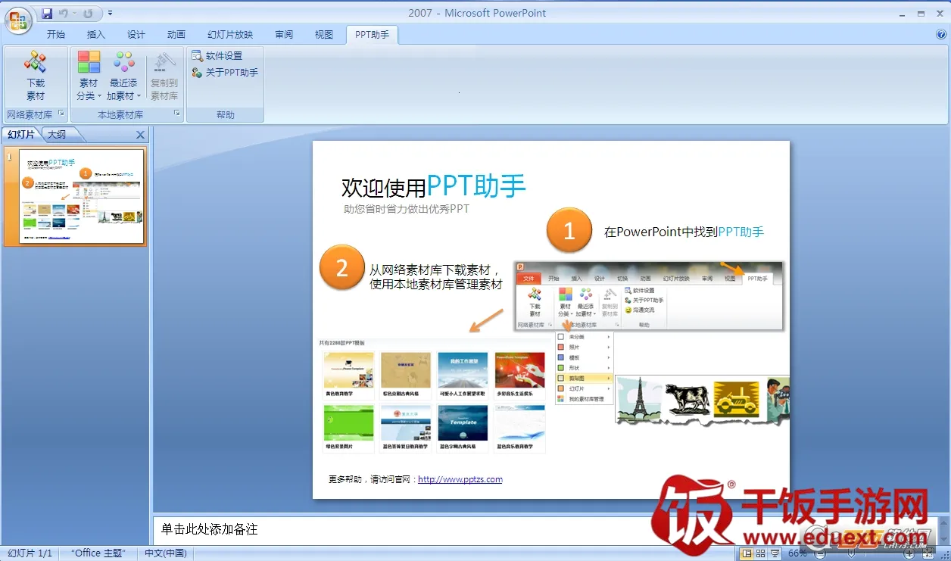This screenshot has width=951, height=561.
Task: Click the 下载素材 download materials icon
Action: [36, 76]
